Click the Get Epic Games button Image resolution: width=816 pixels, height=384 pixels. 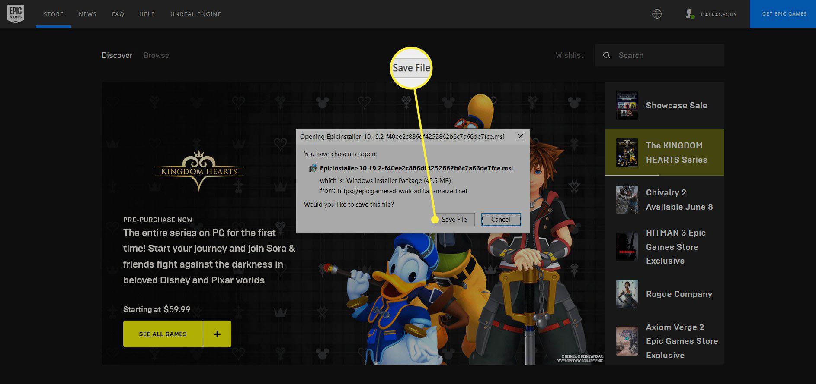783,14
